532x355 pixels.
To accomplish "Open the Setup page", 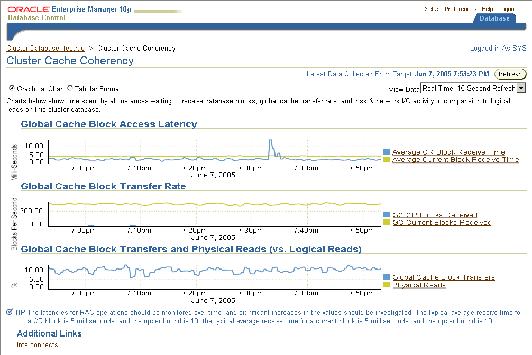I will (432, 9).
